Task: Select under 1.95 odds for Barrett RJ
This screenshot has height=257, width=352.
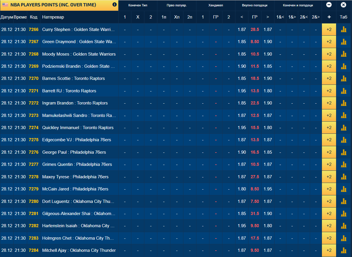Action: [242, 91]
